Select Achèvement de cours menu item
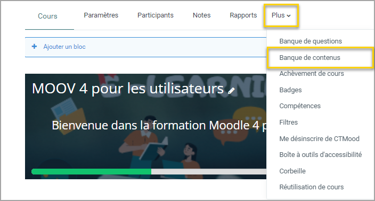The image size is (375, 201). coord(312,74)
